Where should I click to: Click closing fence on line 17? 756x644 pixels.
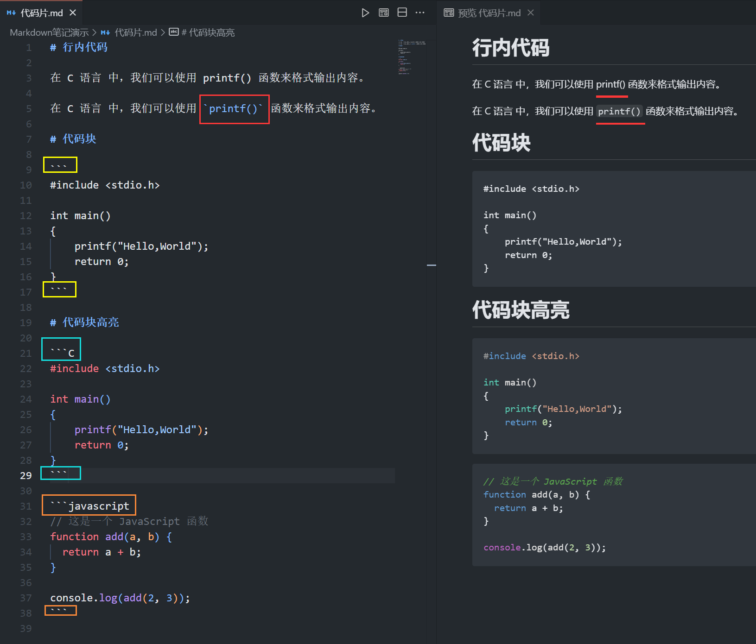coord(59,289)
